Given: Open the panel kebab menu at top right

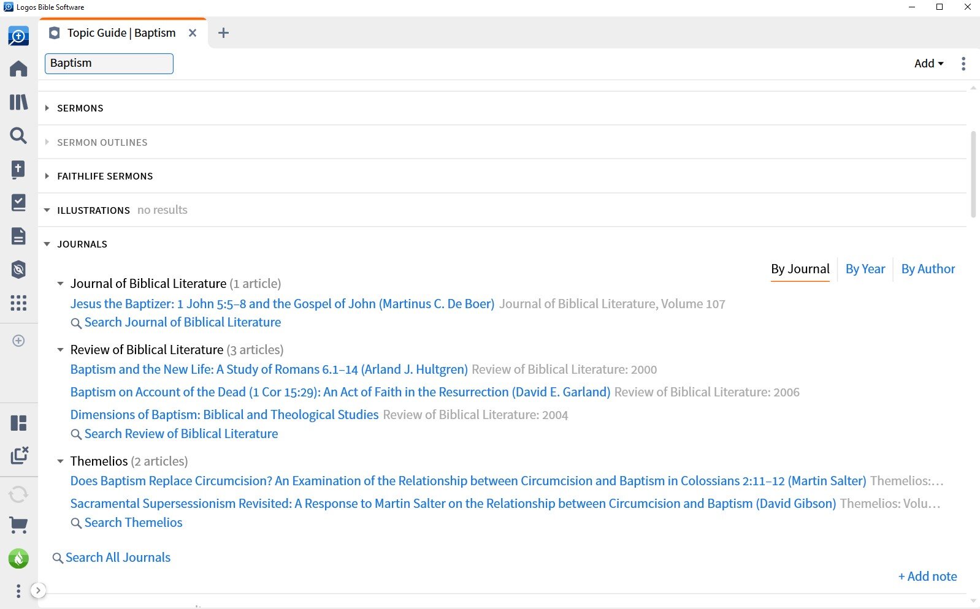Looking at the screenshot, I should pyautogui.click(x=963, y=64).
